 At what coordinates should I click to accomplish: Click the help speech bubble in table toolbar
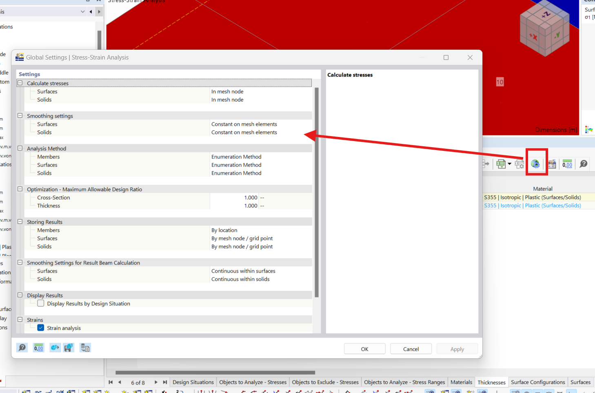tap(584, 164)
